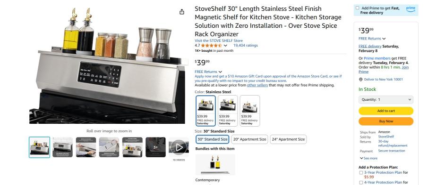The width and height of the screenshot is (445, 185).
Task: Open the star rating icons
Action: (212, 45)
